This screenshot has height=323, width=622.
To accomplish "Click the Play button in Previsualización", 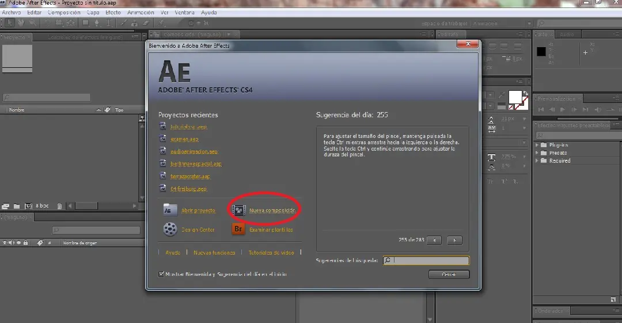I will pos(563,110).
